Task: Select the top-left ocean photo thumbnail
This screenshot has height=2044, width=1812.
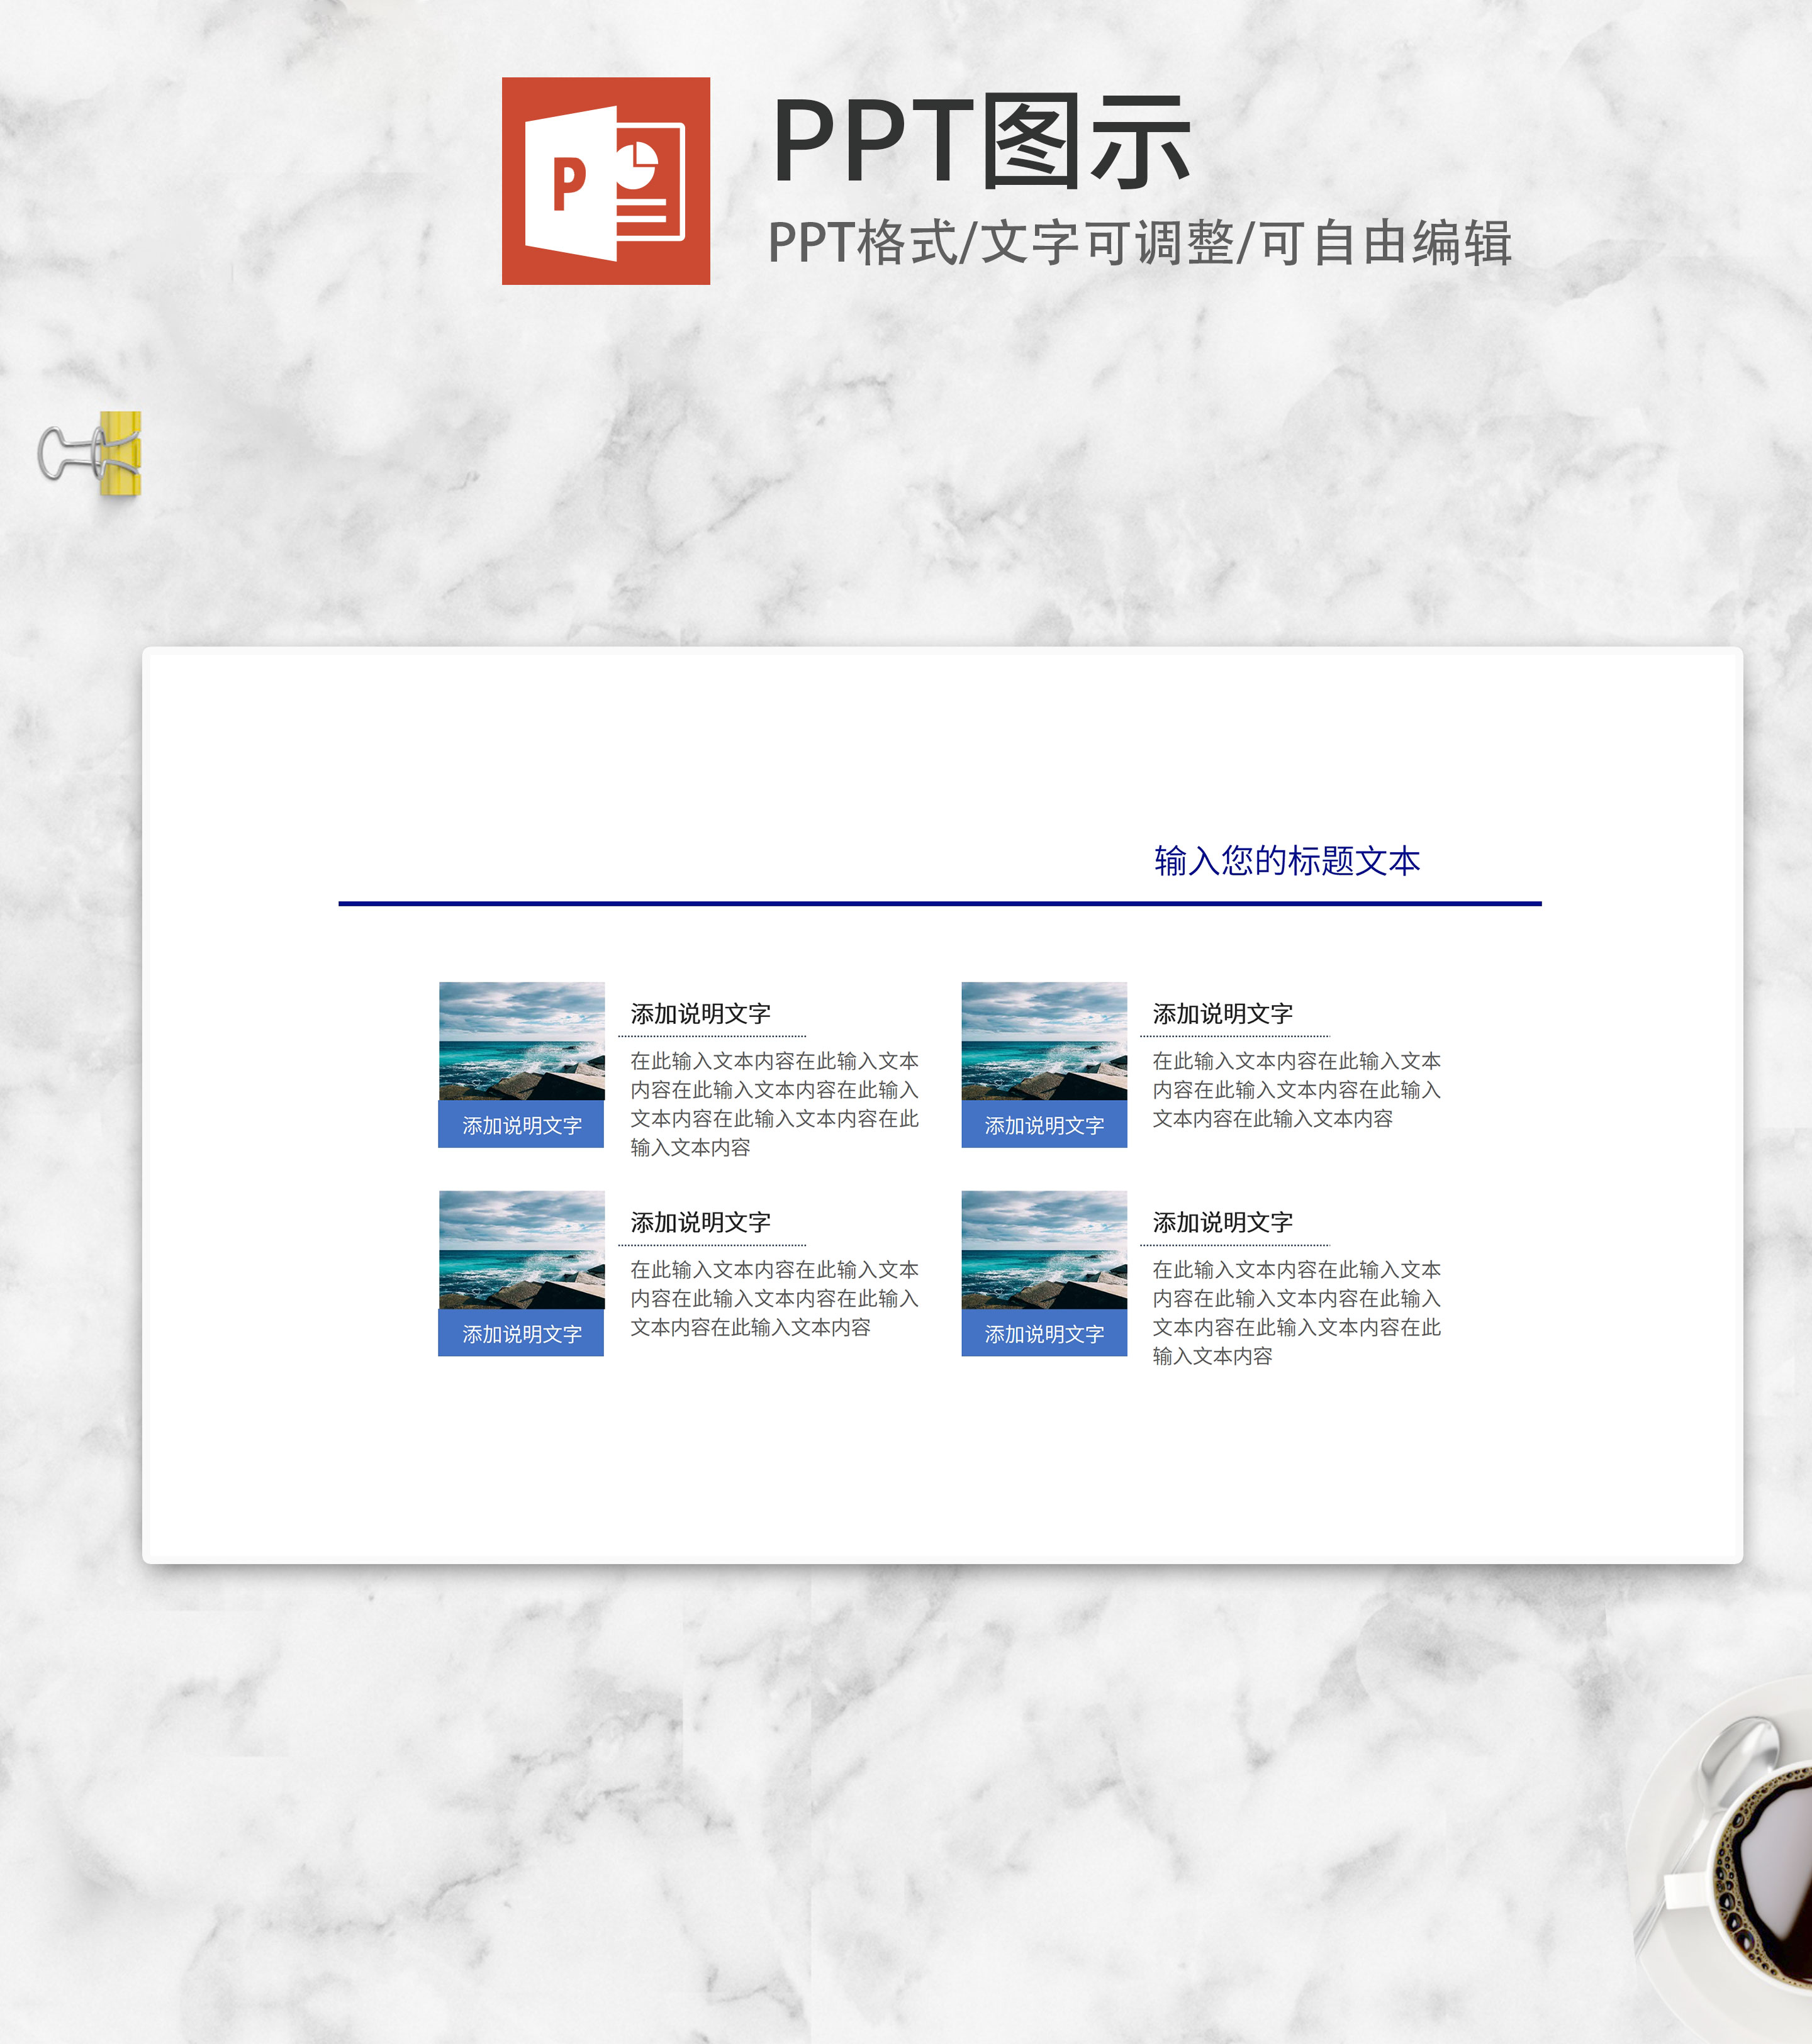Action: [522, 1041]
